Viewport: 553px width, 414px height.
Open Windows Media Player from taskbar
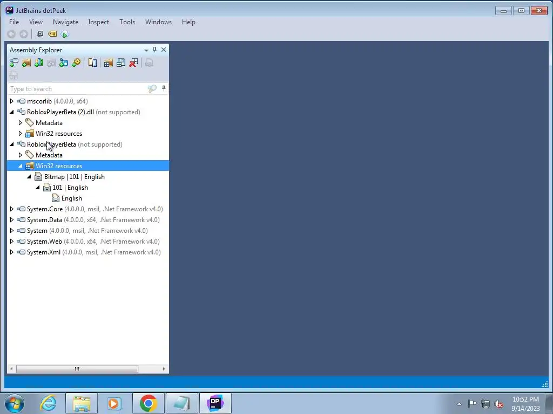(x=114, y=403)
